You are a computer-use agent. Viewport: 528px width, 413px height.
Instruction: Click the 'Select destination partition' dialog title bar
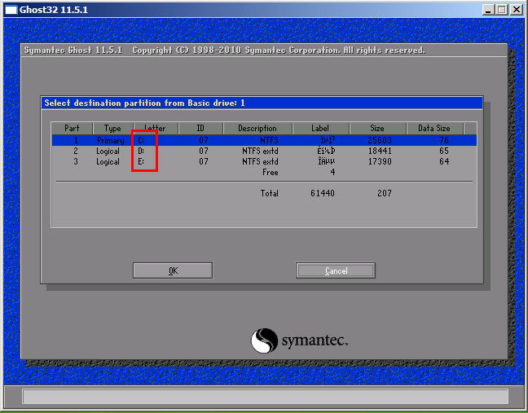(261, 103)
